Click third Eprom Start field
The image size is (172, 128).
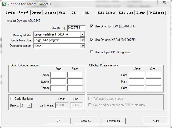click(58, 88)
